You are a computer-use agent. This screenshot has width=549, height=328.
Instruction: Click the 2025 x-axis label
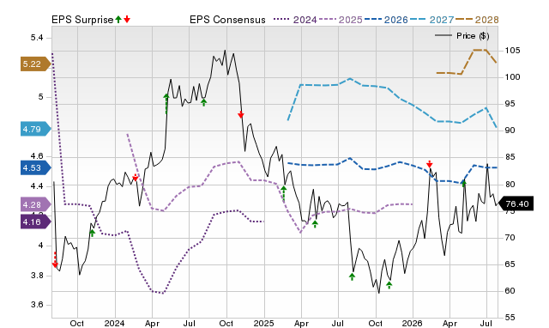click(x=263, y=323)
